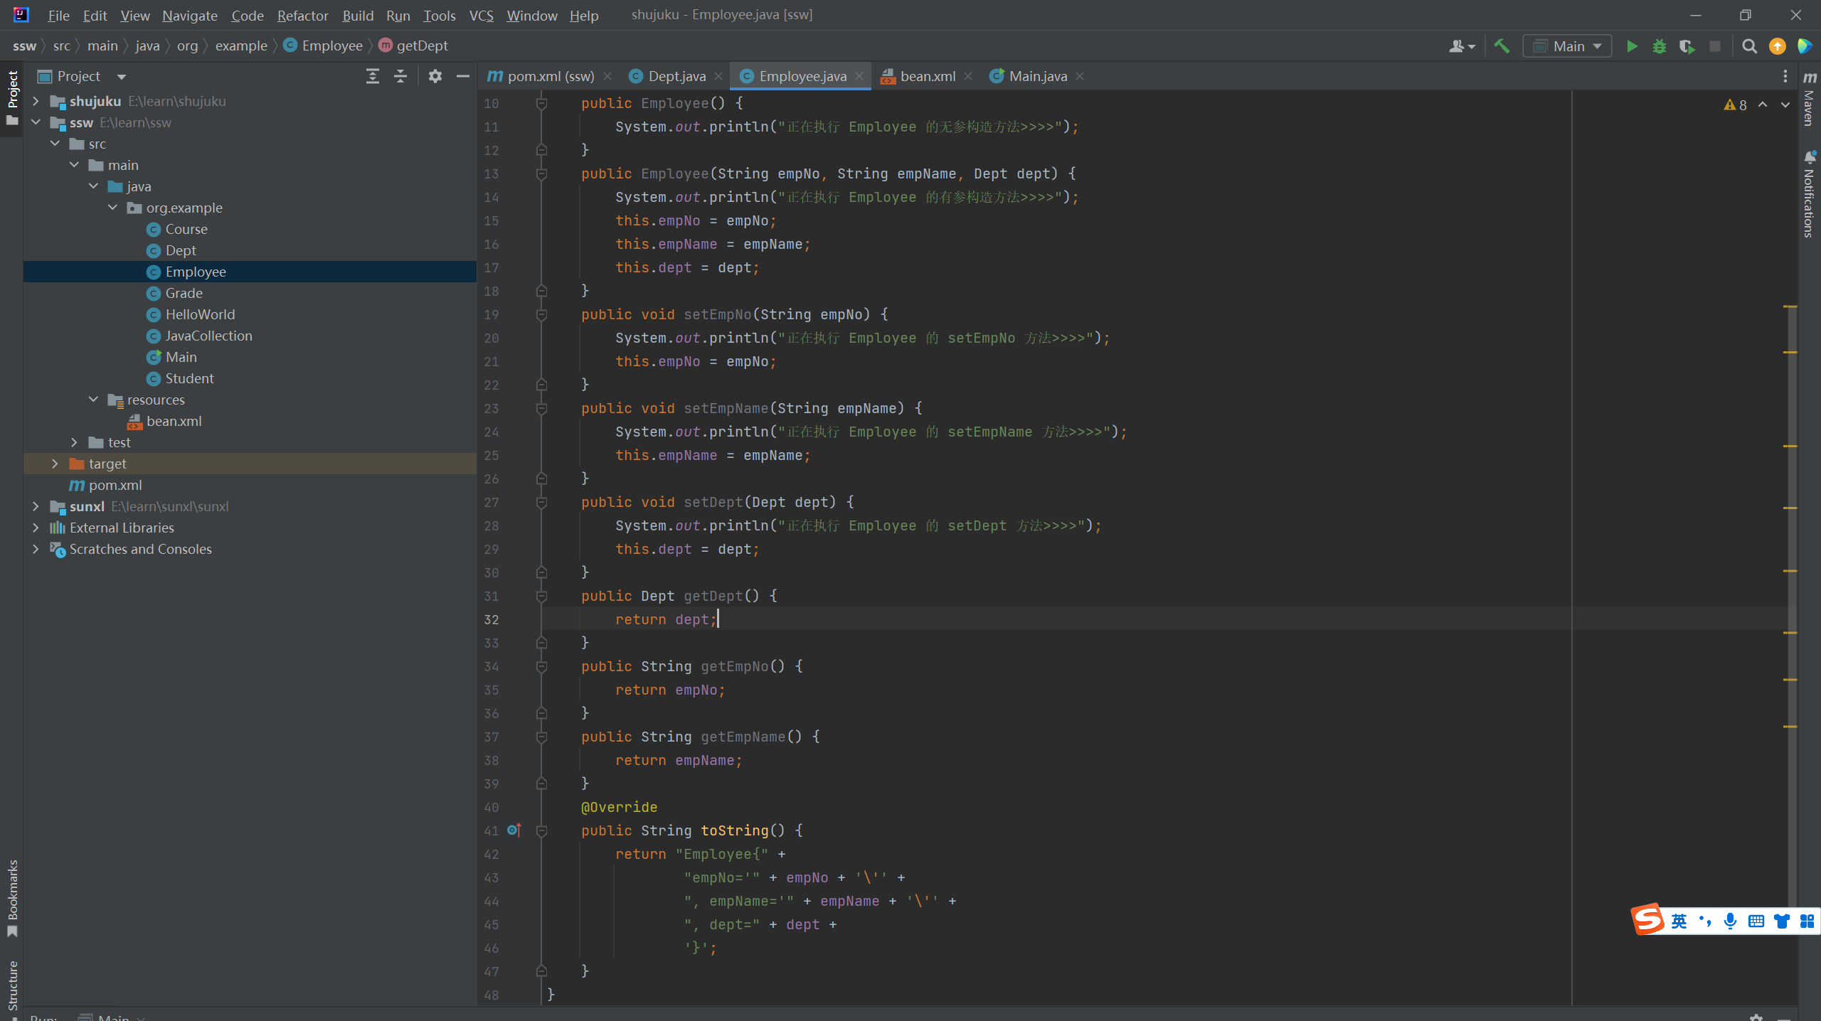Open the Main run configuration dropdown

click(x=1567, y=46)
